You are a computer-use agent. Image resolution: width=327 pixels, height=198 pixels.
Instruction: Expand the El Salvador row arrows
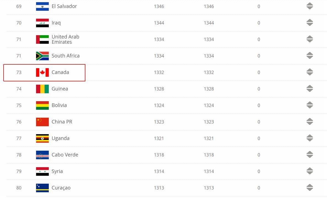point(310,6)
